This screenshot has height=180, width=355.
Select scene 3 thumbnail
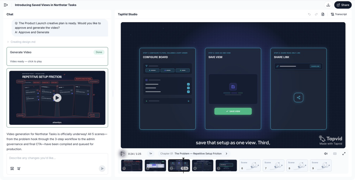click(x=179, y=165)
